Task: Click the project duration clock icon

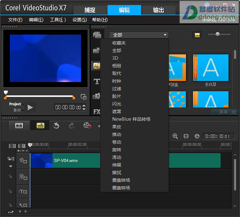Action: click(197, 136)
